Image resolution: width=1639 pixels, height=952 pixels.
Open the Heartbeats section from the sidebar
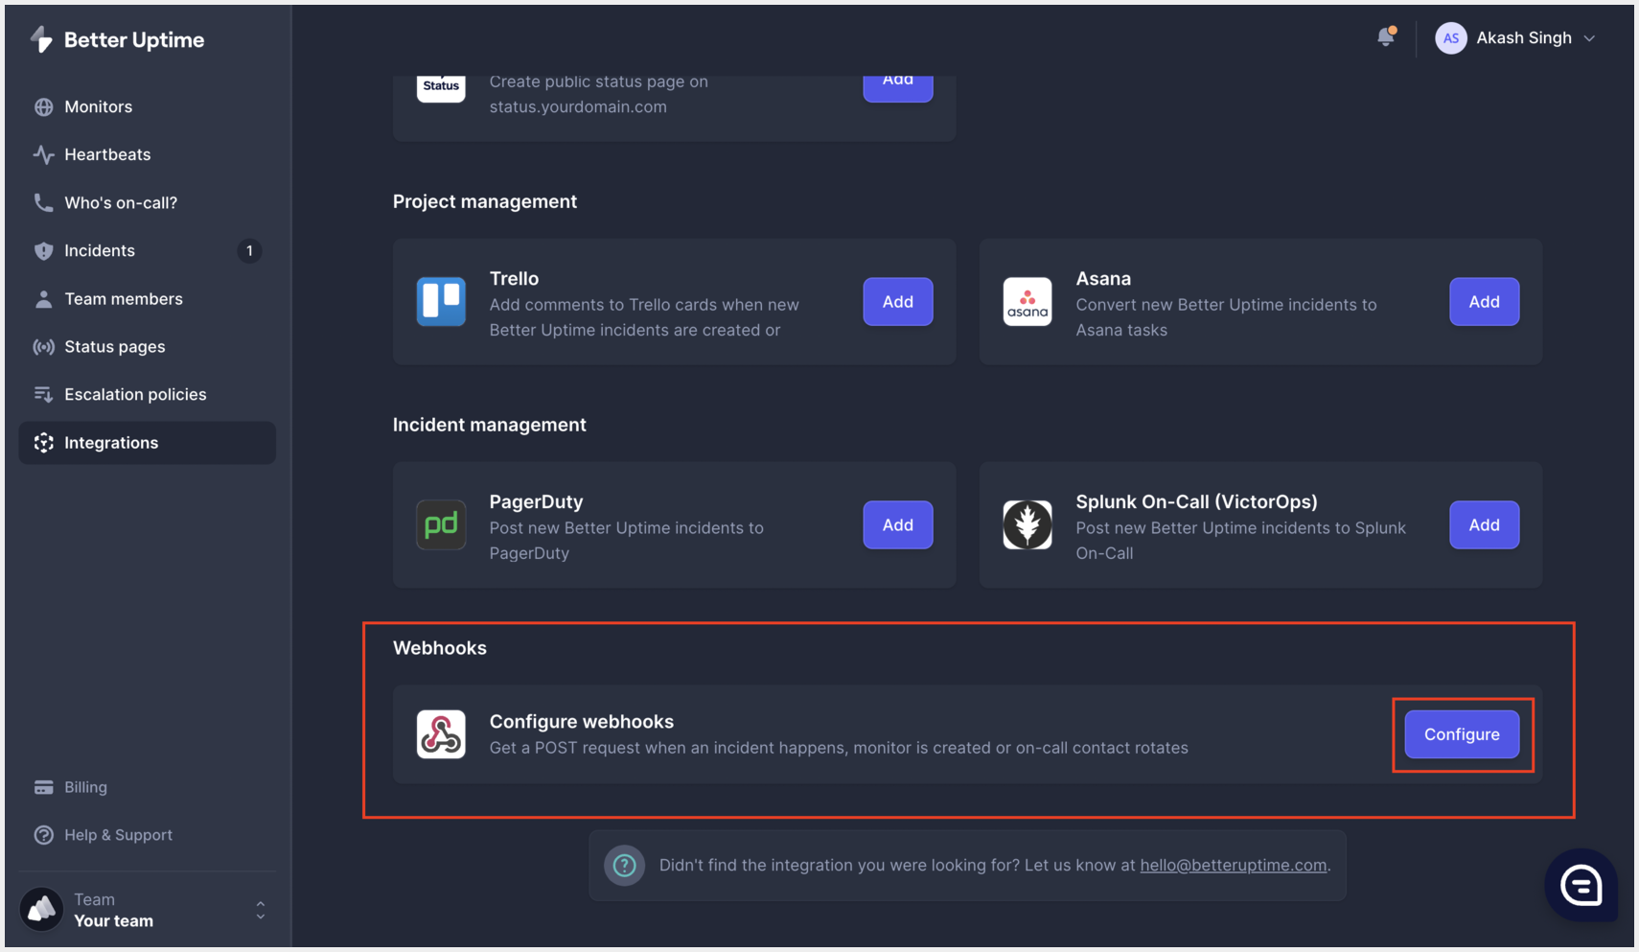pyautogui.click(x=44, y=154)
